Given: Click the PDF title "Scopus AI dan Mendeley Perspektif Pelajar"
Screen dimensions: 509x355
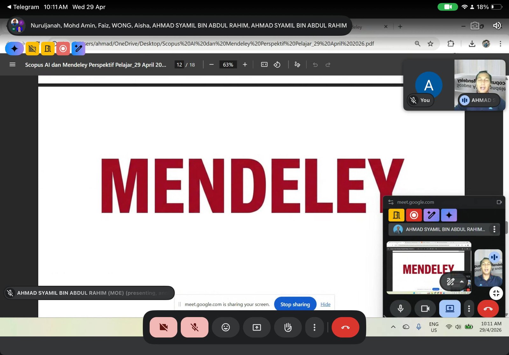Looking at the screenshot, I should (x=95, y=65).
